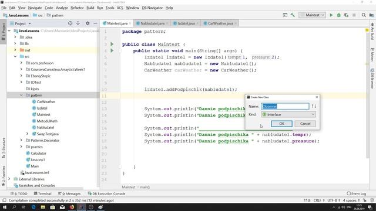The width and height of the screenshot is (376, 211).
Task: Run gutter arrow beside main method
Action: 112,50
